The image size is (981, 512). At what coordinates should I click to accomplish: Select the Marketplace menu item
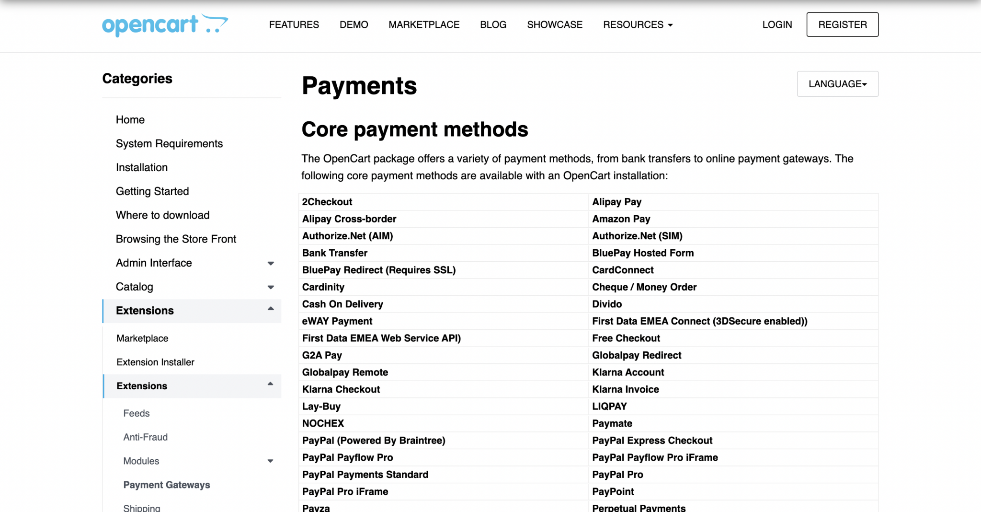click(423, 24)
